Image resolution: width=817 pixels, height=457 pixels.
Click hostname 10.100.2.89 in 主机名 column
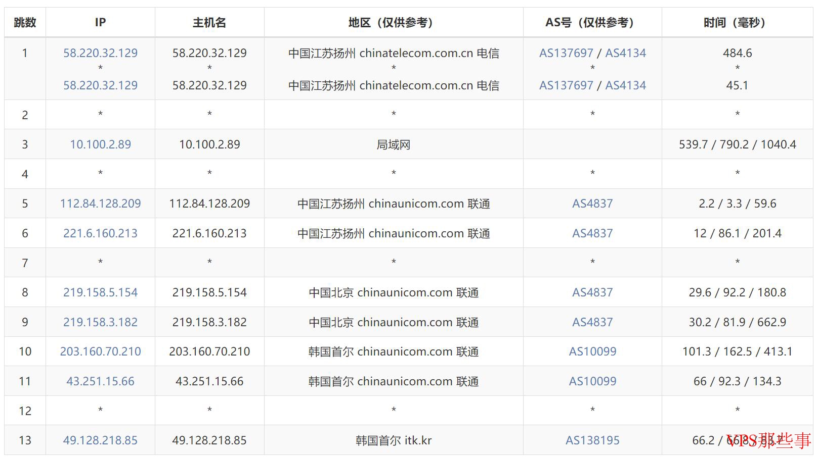[x=209, y=144]
